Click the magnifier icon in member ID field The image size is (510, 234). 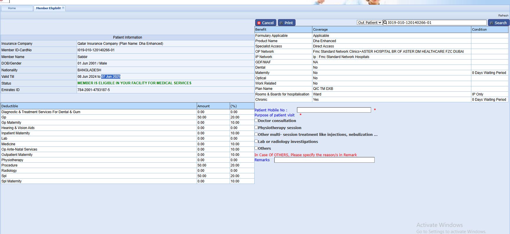coord(385,23)
